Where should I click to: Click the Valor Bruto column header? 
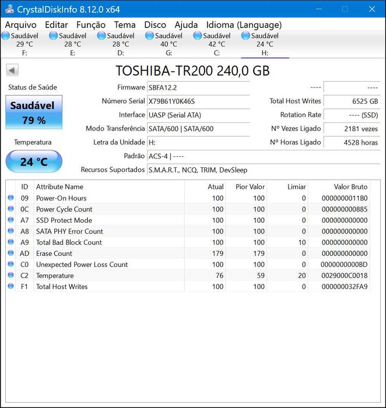coord(339,187)
